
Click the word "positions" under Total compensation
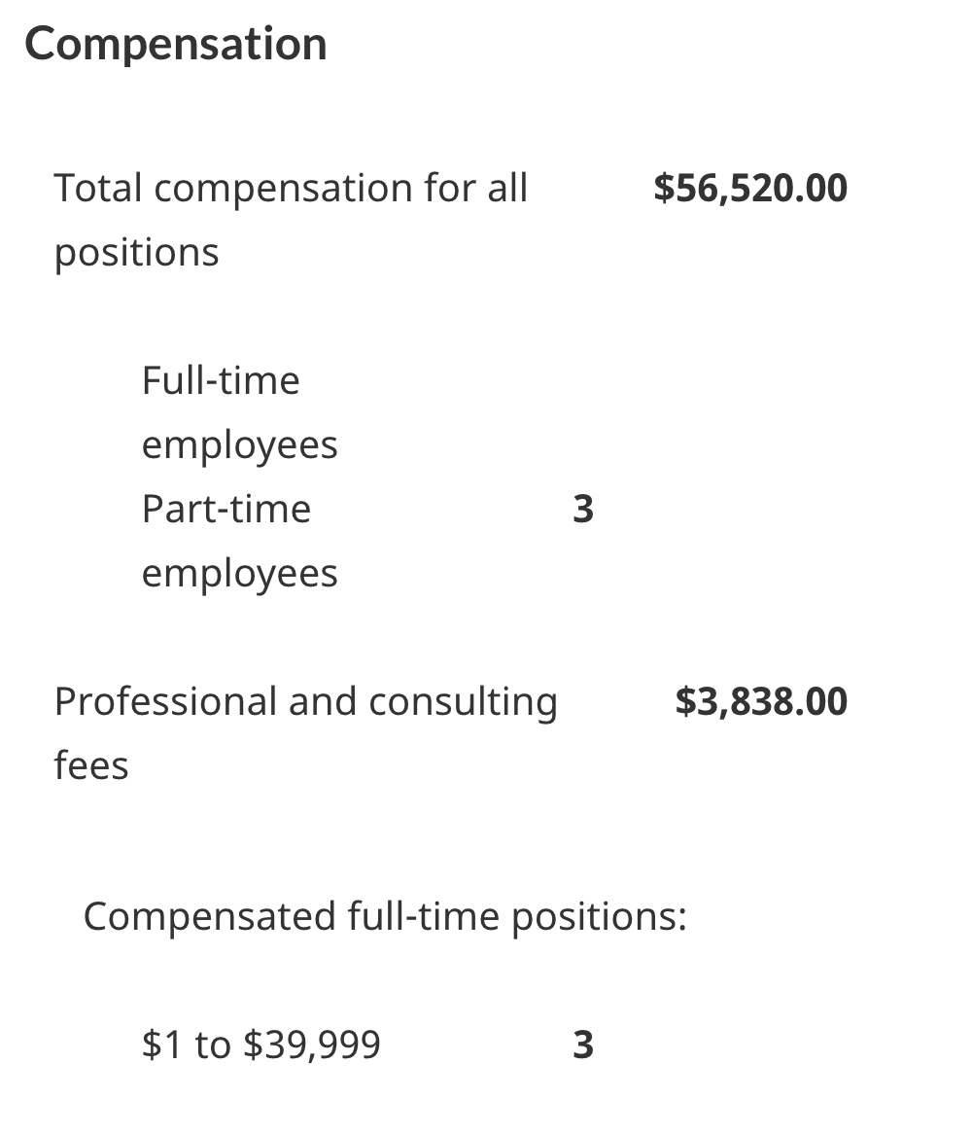(136, 253)
